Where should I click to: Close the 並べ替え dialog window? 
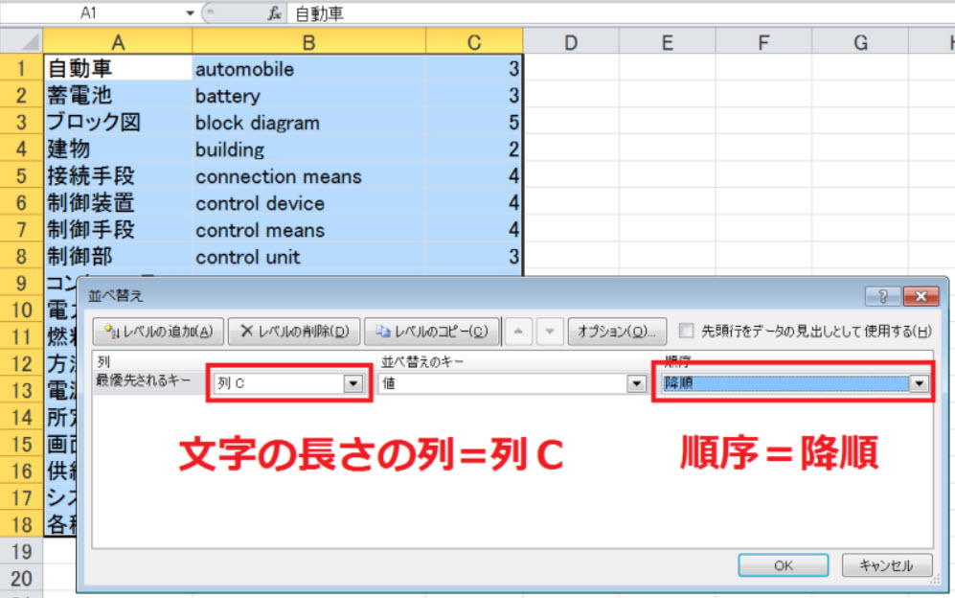918,296
